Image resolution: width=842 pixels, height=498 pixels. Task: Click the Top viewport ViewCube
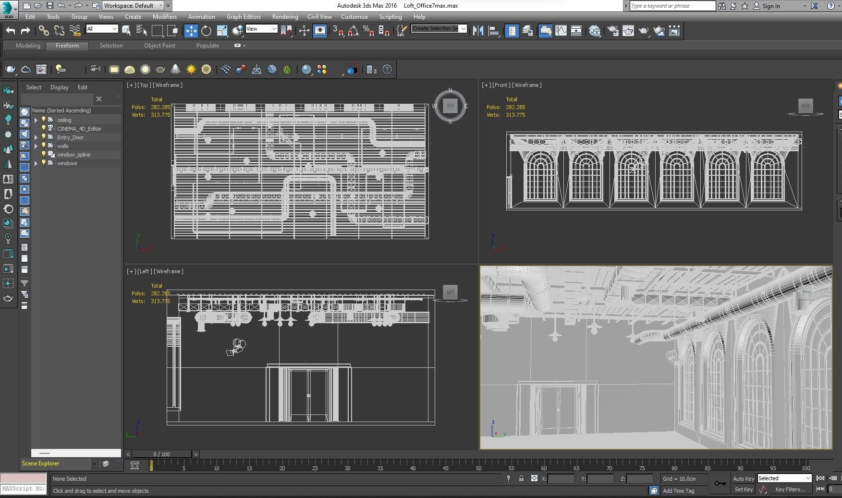click(450, 106)
